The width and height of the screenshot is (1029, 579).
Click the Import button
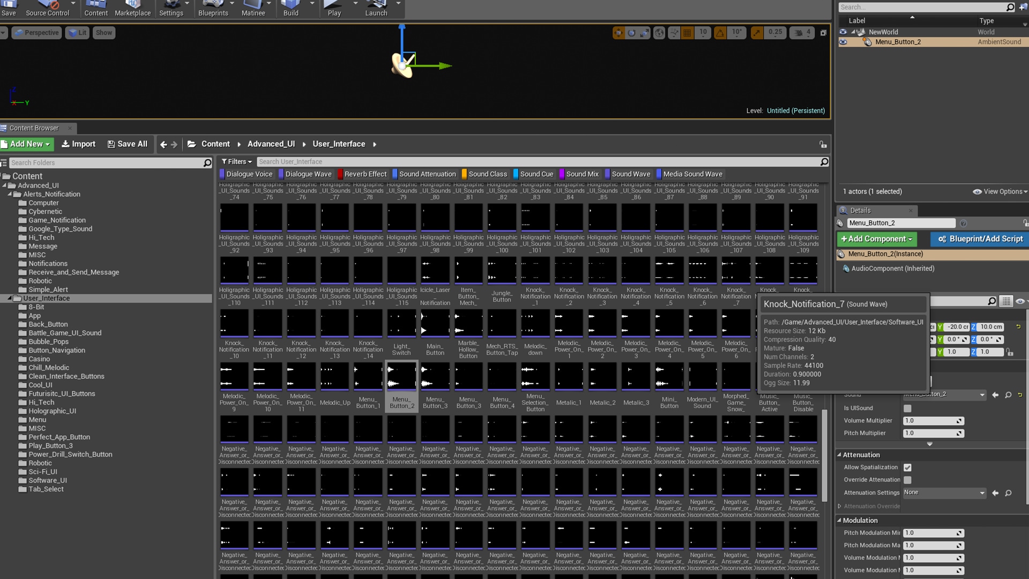(78, 144)
